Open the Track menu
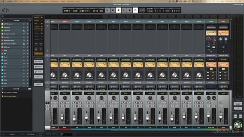Viewport: 244px width, 137px height. pyautogui.click(x=27, y=1)
